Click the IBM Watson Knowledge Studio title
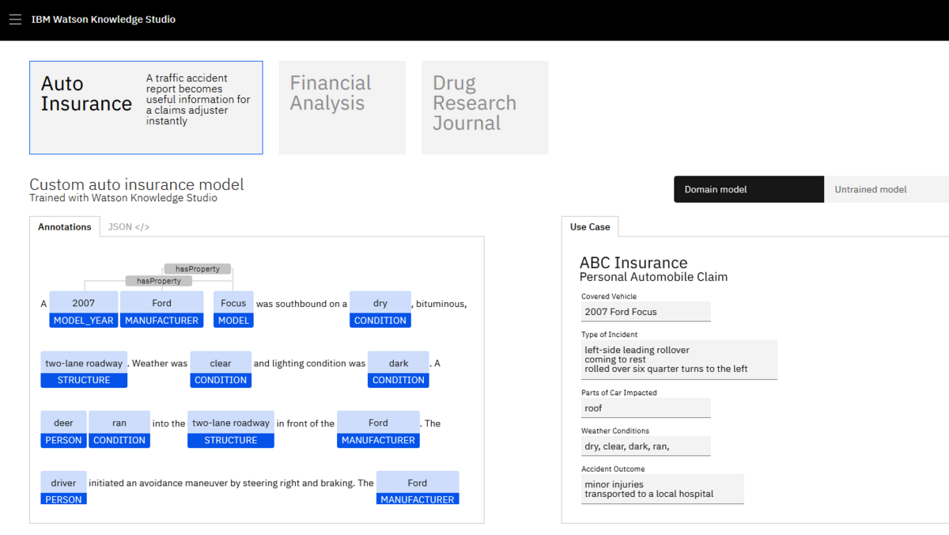 pos(104,20)
